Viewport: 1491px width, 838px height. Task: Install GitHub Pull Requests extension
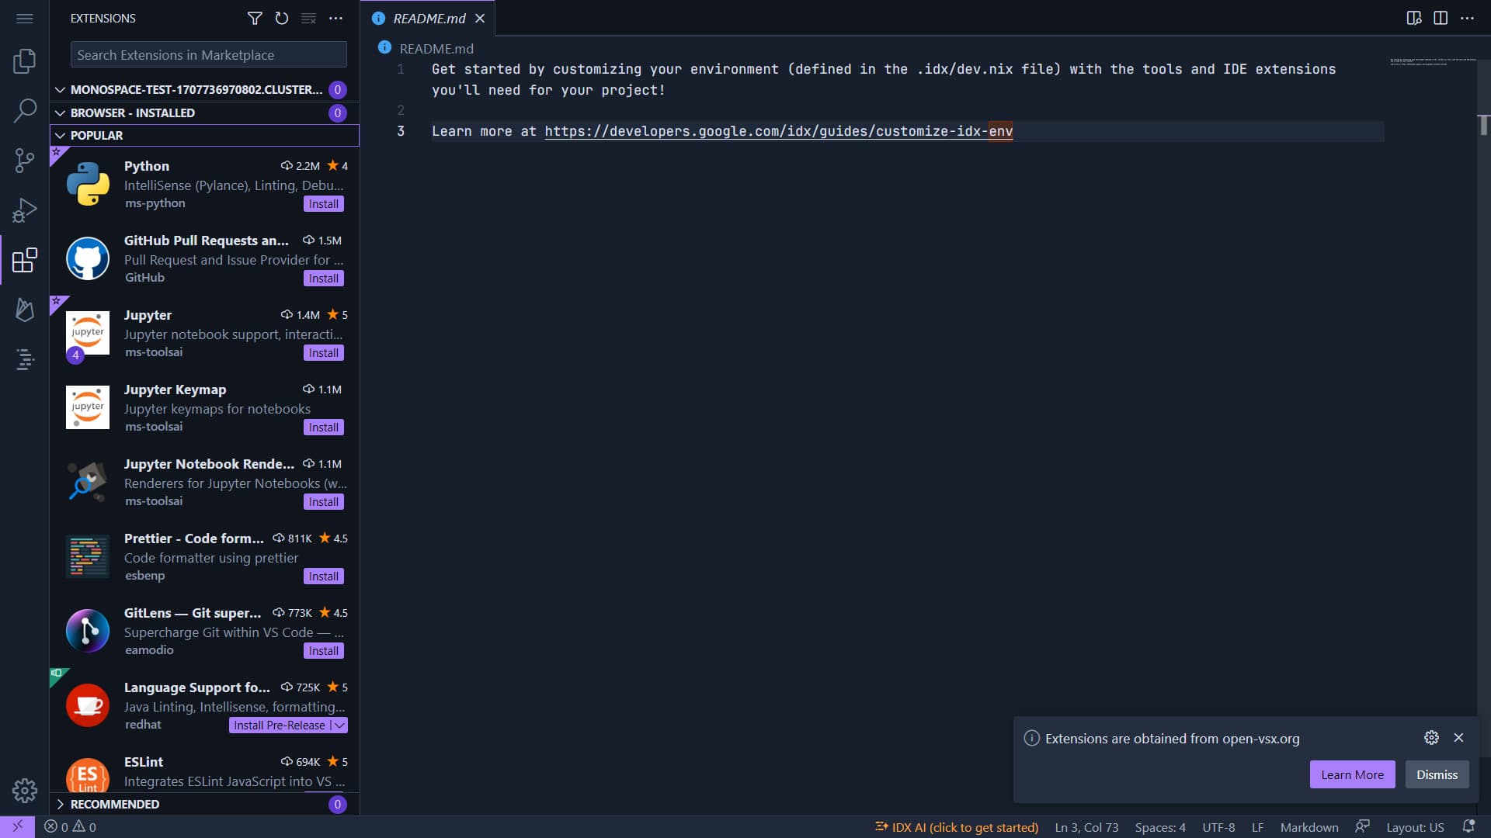(323, 279)
